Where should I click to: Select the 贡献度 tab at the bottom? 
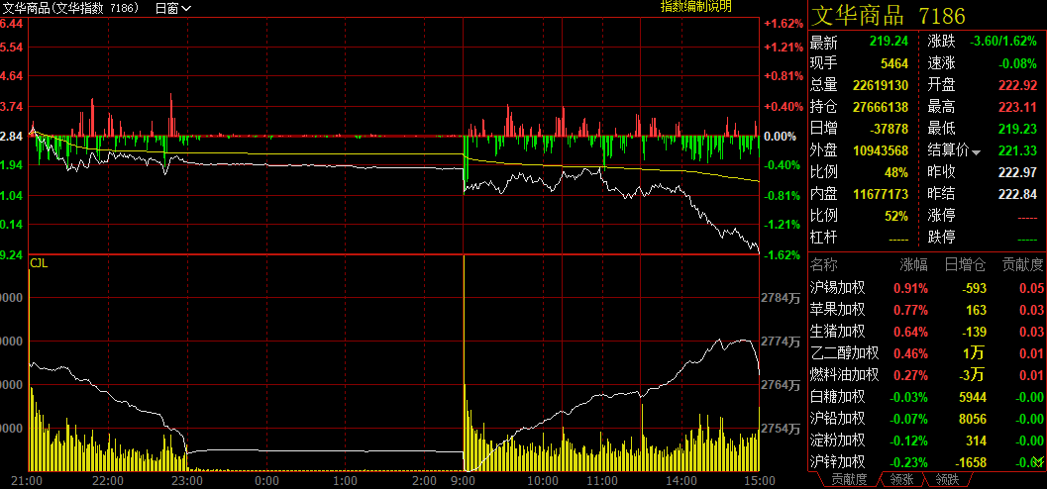[x=849, y=480]
